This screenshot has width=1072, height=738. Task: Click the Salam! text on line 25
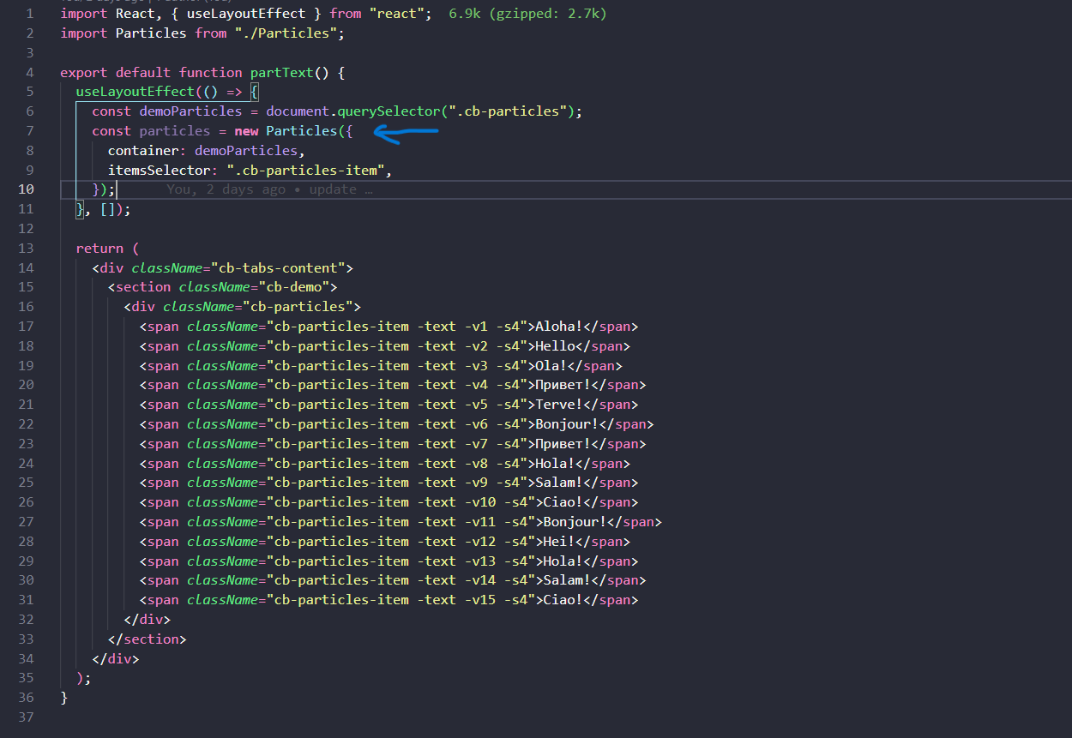tap(559, 483)
